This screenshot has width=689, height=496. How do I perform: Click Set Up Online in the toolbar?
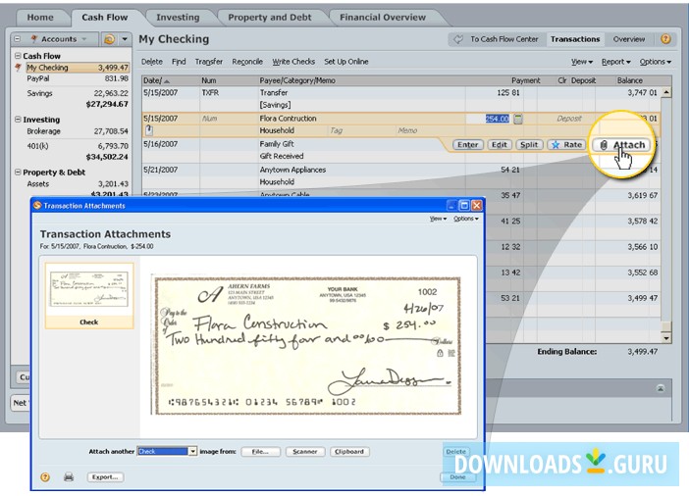pyautogui.click(x=346, y=62)
